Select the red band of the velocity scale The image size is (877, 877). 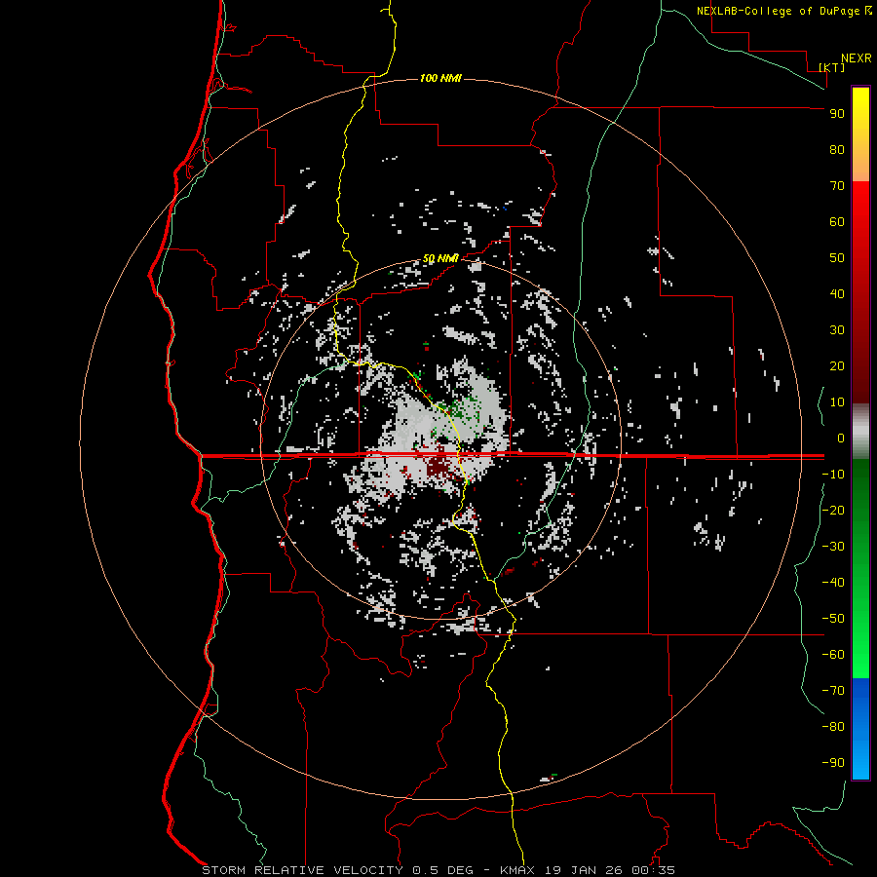[x=860, y=292]
